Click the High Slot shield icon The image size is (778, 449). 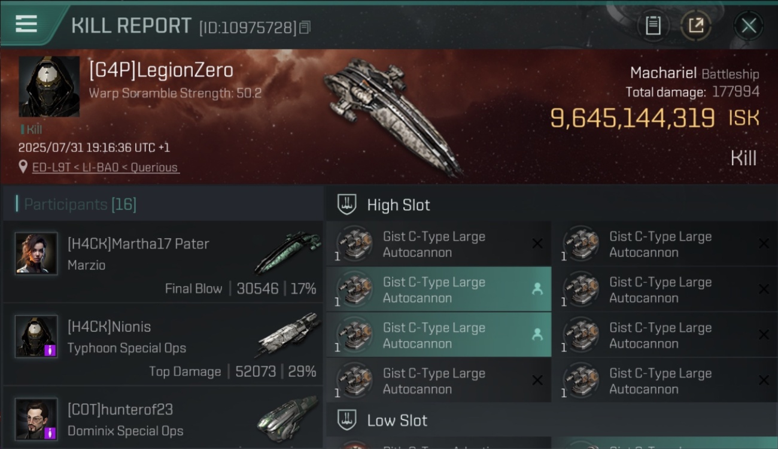click(x=347, y=205)
